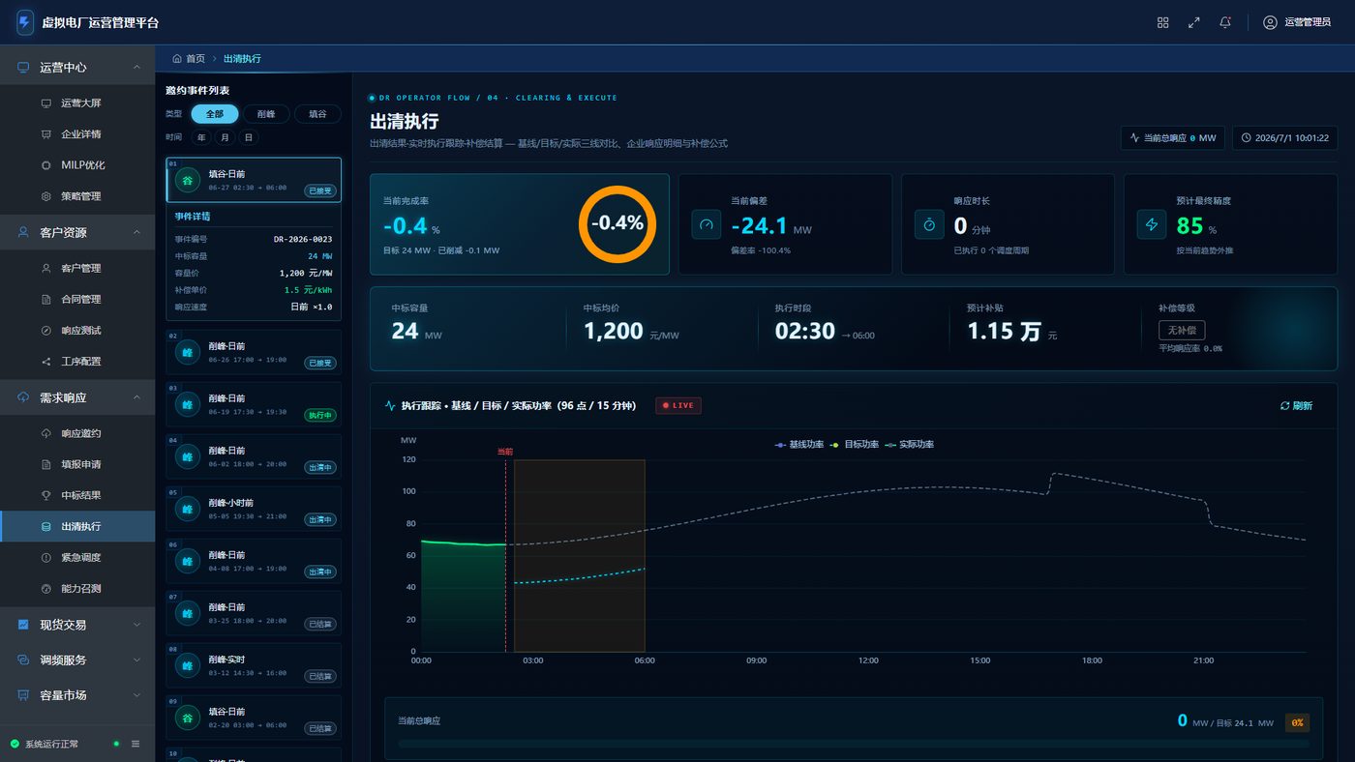The width and height of the screenshot is (1355, 762).
Task: Click the 填报申请 document icon
Action: pyautogui.click(x=45, y=464)
